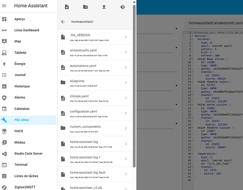This screenshot has height=190, width=243.
Task: Click line 1 in the code editor
Action: coord(219,33)
